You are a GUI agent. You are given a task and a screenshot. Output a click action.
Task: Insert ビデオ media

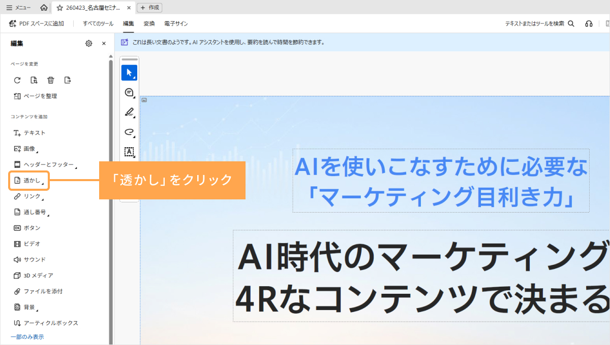pyautogui.click(x=27, y=244)
